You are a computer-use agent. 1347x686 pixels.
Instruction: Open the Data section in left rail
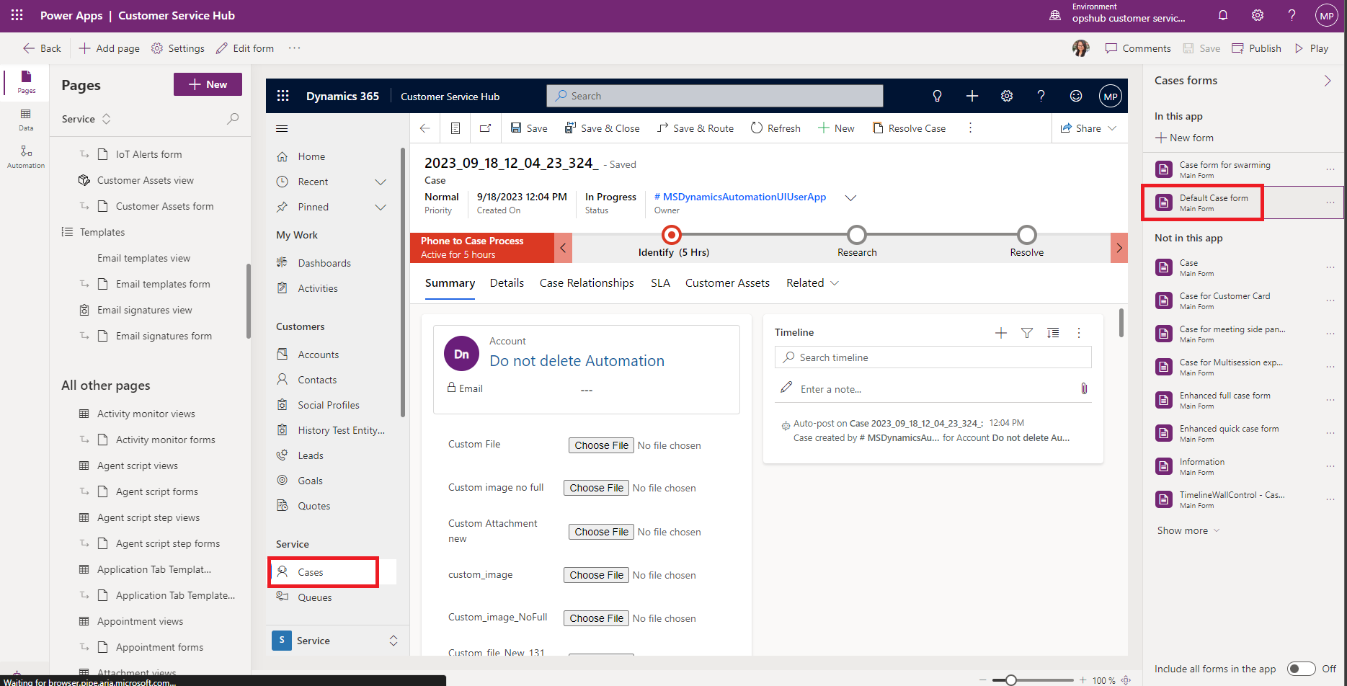[26, 119]
